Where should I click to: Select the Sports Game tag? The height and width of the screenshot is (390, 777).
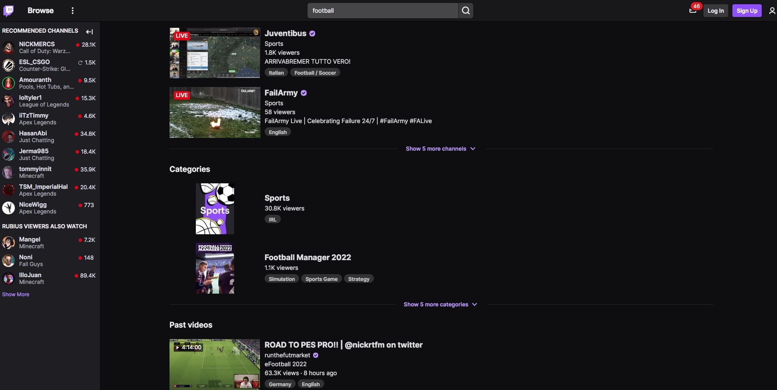322,279
